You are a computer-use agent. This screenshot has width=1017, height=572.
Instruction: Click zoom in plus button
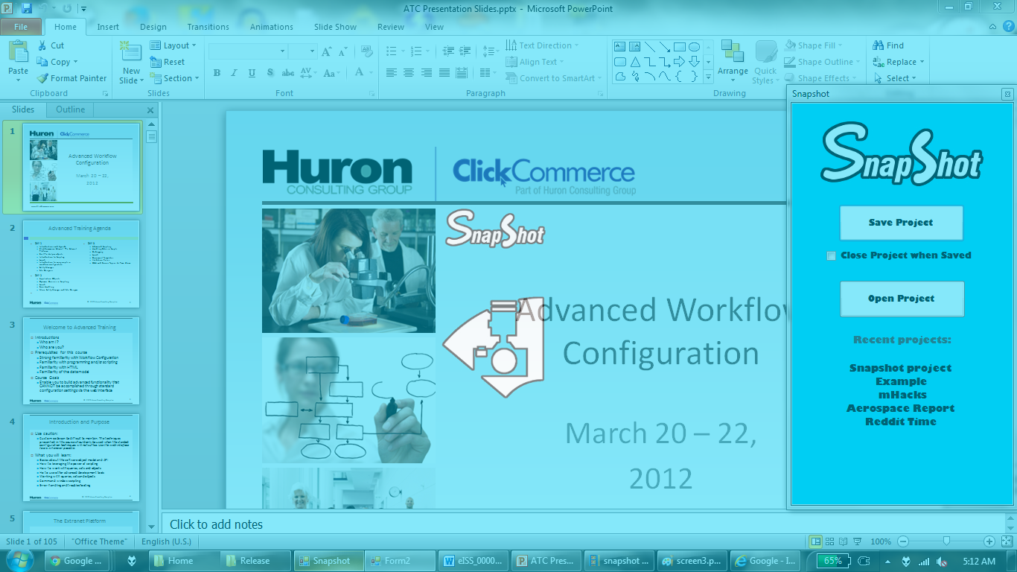(989, 541)
